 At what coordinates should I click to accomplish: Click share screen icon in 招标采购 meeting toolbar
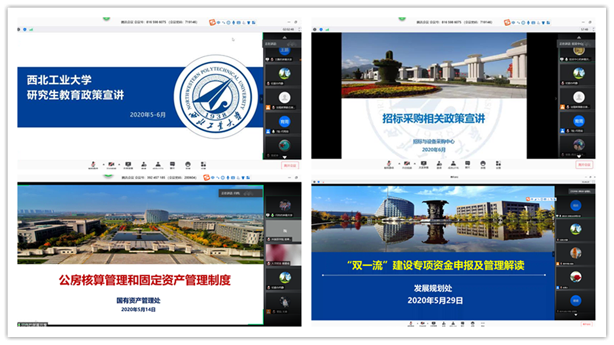coord(422,164)
